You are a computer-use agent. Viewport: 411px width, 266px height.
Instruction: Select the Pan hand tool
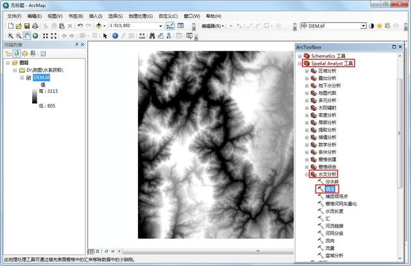[x=27, y=35]
